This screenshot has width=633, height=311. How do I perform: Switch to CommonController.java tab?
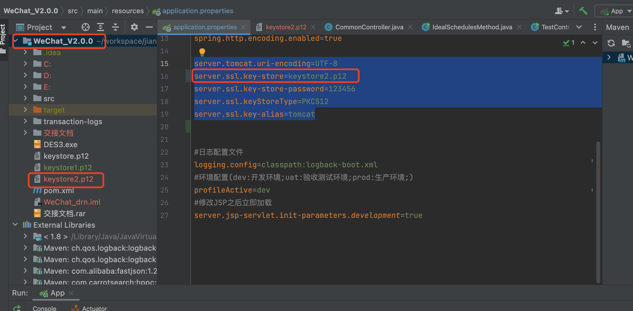point(369,27)
